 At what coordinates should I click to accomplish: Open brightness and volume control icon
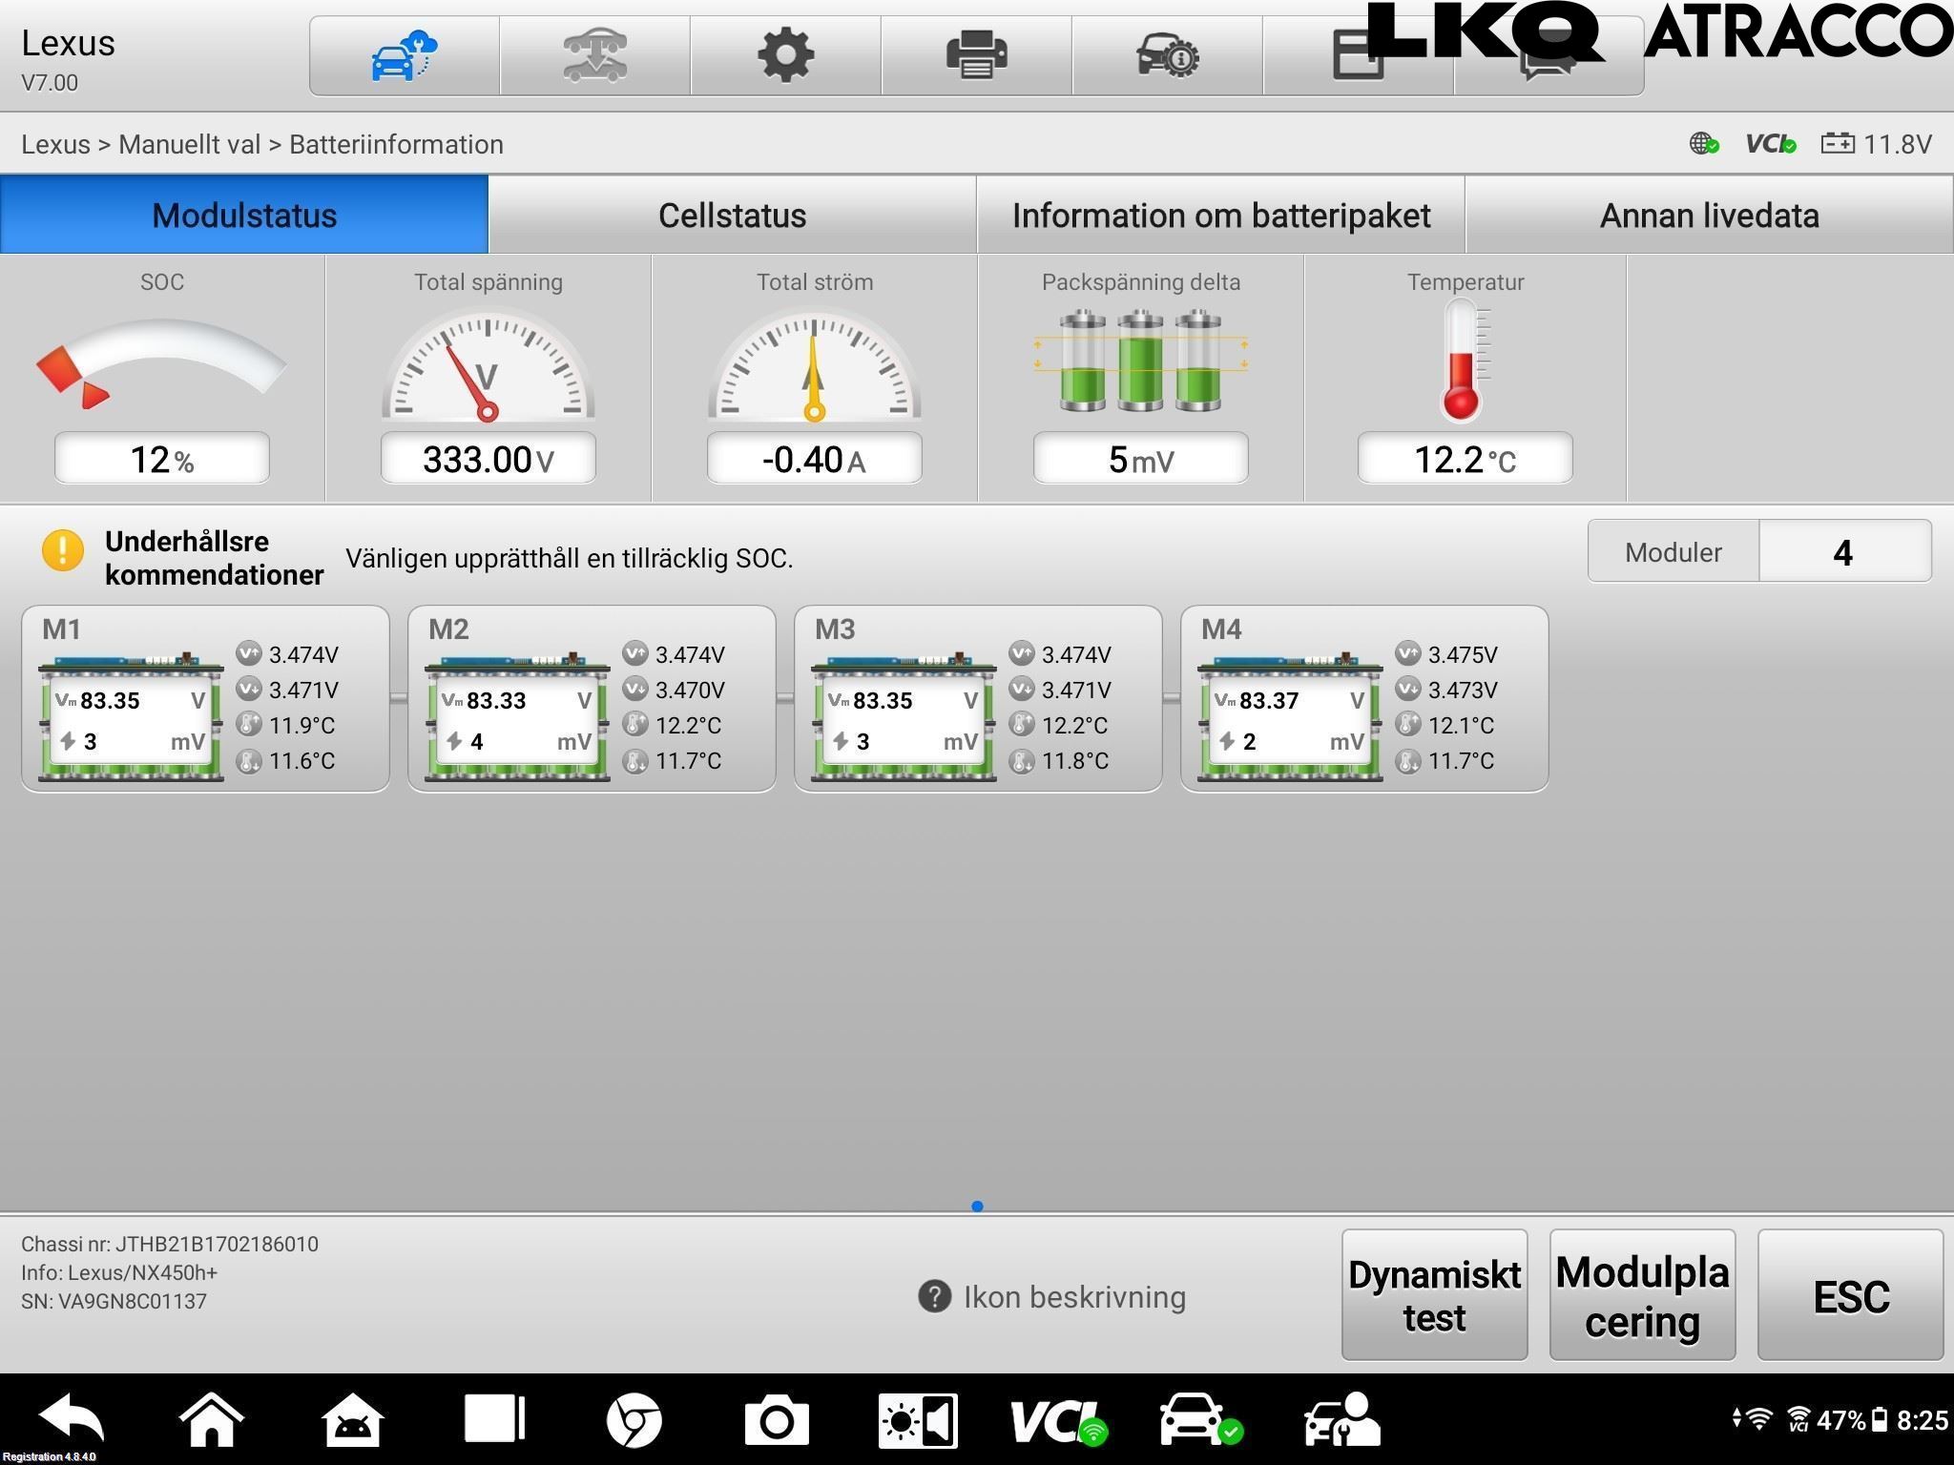(917, 1420)
